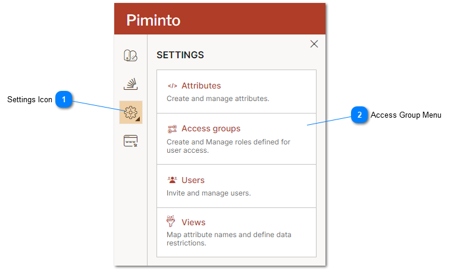The image size is (451, 271).
Task: Click the code brackets Attributes icon
Action: 173,86
